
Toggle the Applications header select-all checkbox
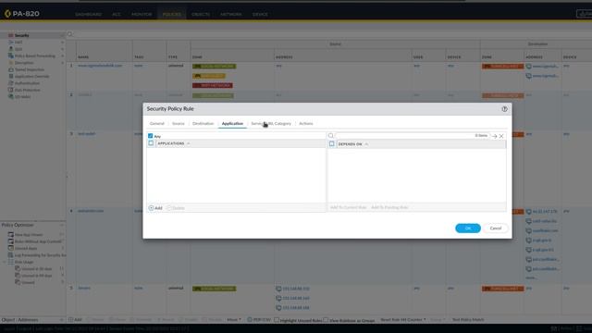tap(151, 143)
